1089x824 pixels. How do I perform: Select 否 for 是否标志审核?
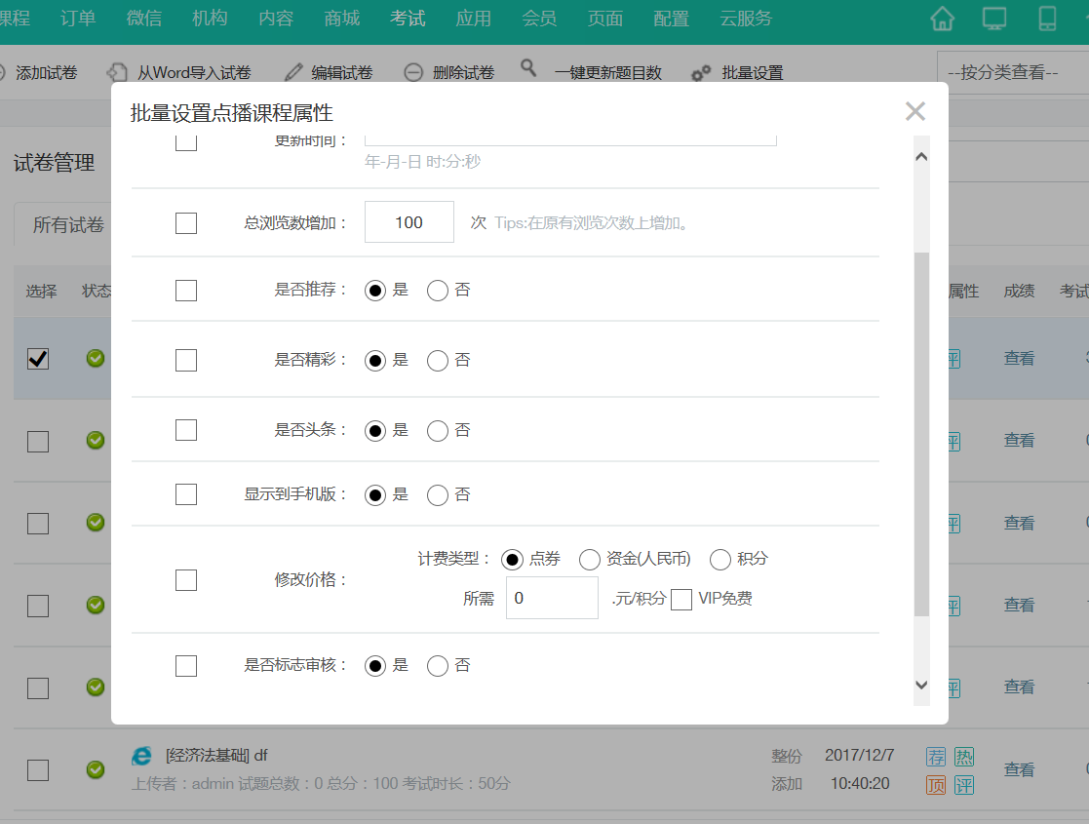(438, 666)
